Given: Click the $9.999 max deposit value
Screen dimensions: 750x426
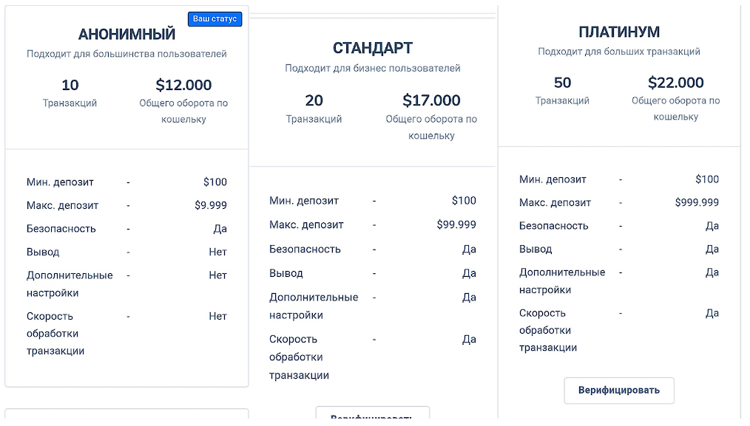Looking at the screenshot, I should [210, 205].
